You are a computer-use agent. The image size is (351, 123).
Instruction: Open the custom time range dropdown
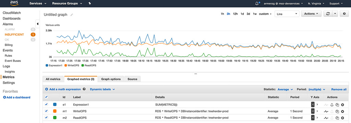tap(265, 14)
